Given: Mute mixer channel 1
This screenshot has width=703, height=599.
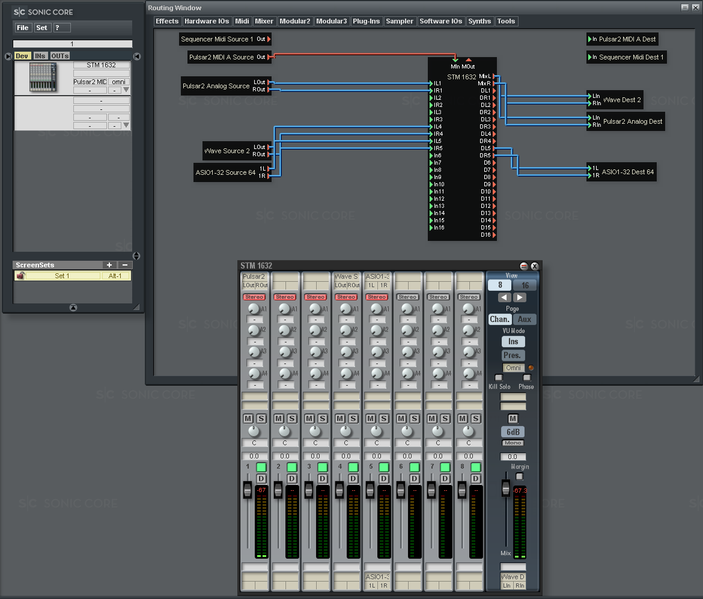Looking at the screenshot, I should (x=248, y=418).
